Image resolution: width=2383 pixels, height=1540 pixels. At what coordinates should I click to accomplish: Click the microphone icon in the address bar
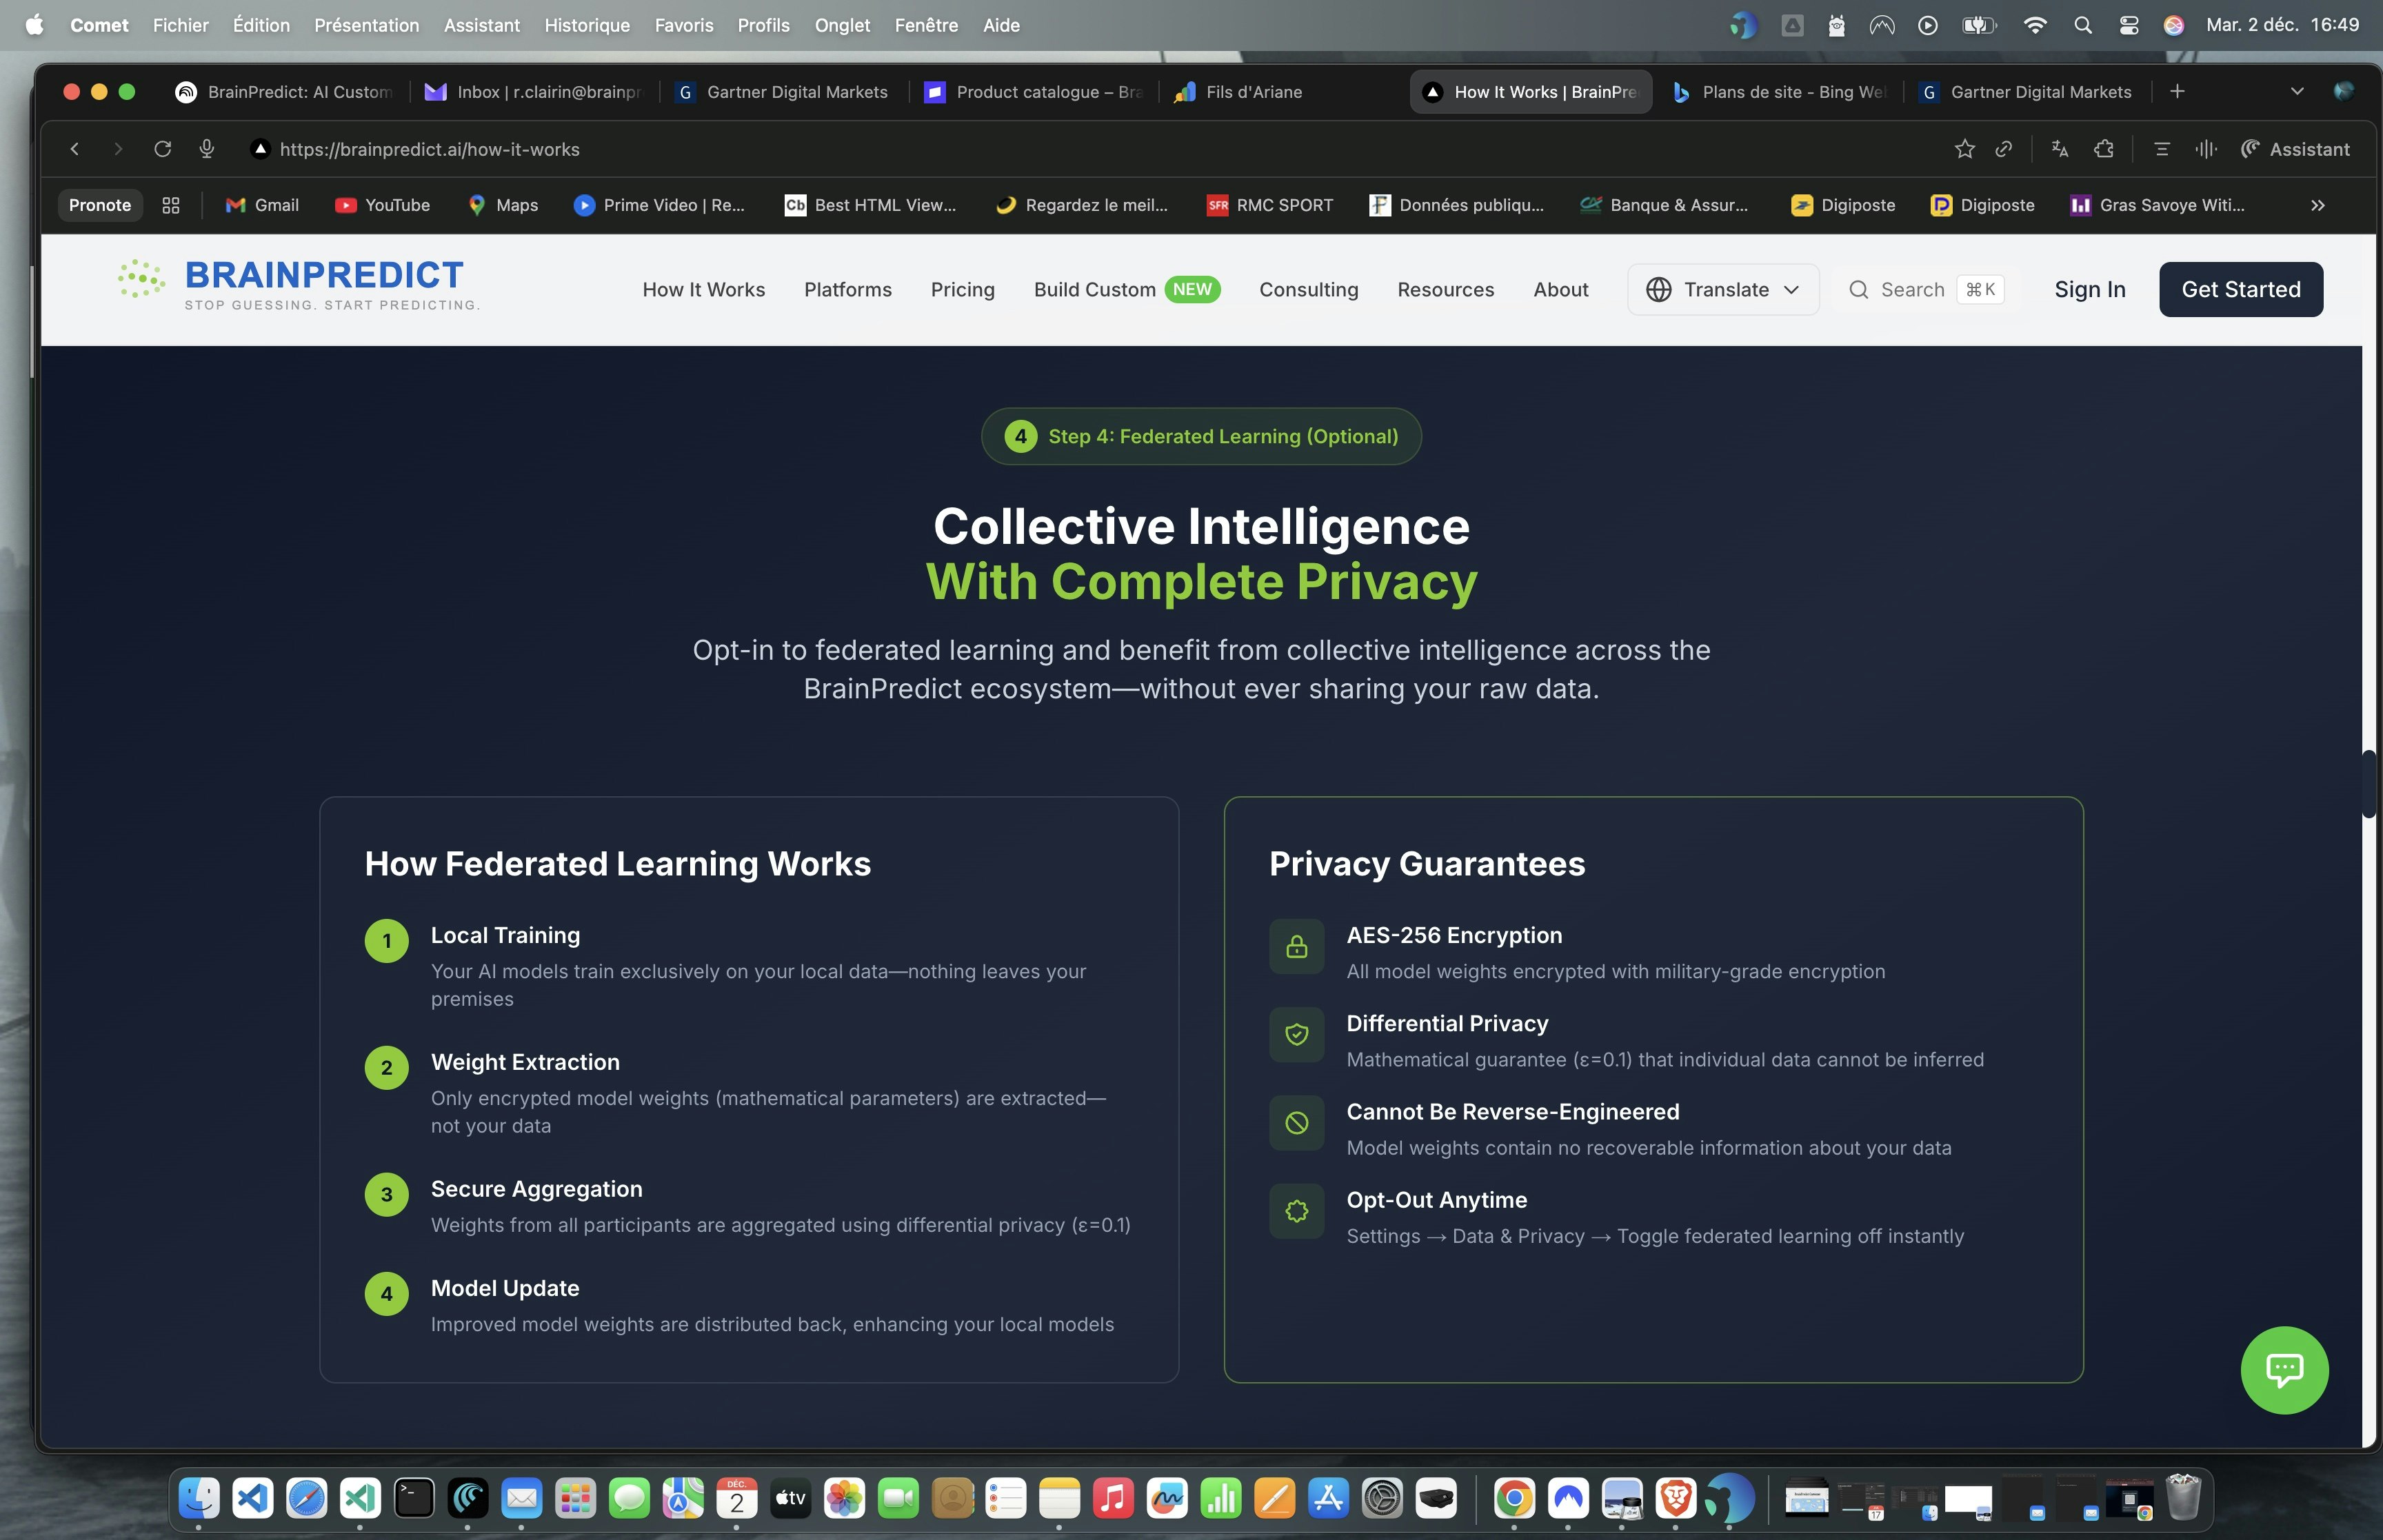coord(207,148)
